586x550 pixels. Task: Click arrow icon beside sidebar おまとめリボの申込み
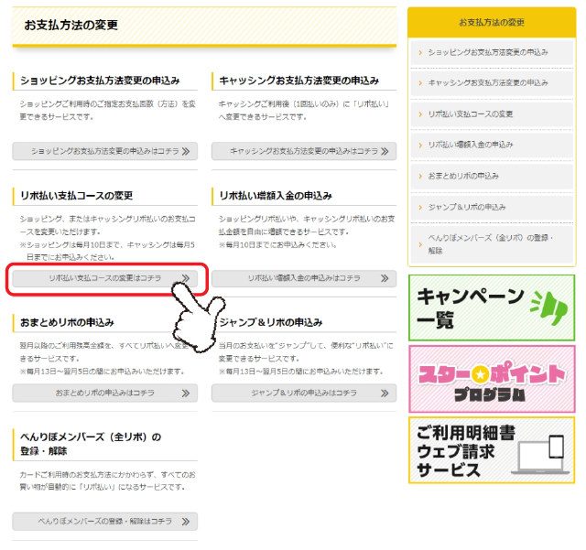420,176
